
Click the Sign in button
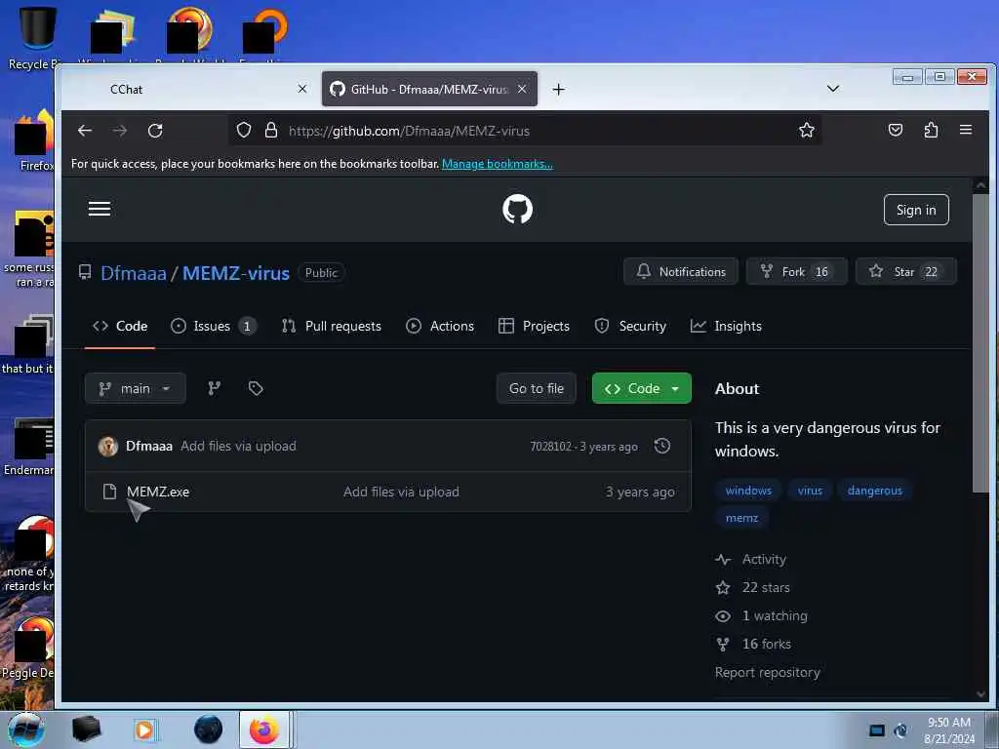pyautogui.click(x=916, y=210)
